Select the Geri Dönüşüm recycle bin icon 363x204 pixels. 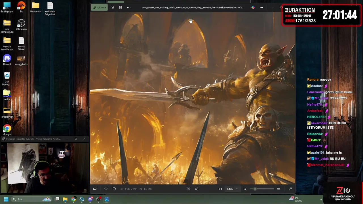7,79
